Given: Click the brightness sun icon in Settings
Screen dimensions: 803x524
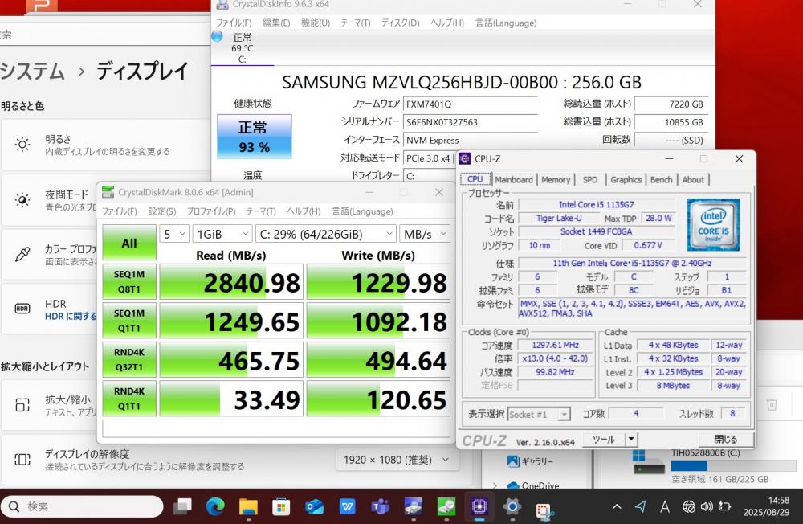Looking at the screenshot, I should (22, 145).
